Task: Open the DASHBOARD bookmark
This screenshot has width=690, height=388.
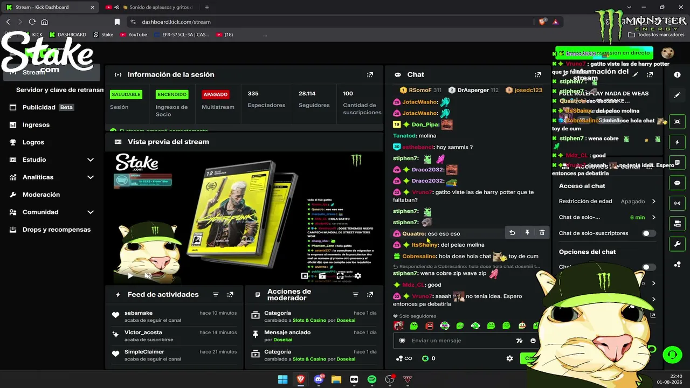Action: click(x=67, y=34)
